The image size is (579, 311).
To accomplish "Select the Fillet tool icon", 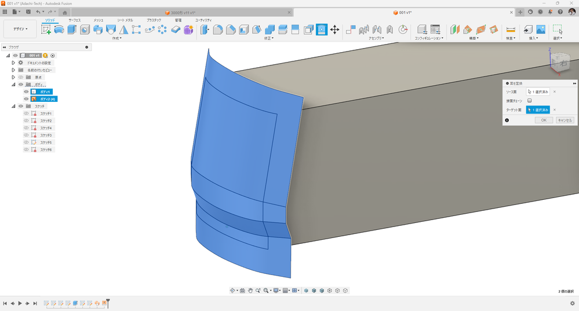I will (218, 30).
